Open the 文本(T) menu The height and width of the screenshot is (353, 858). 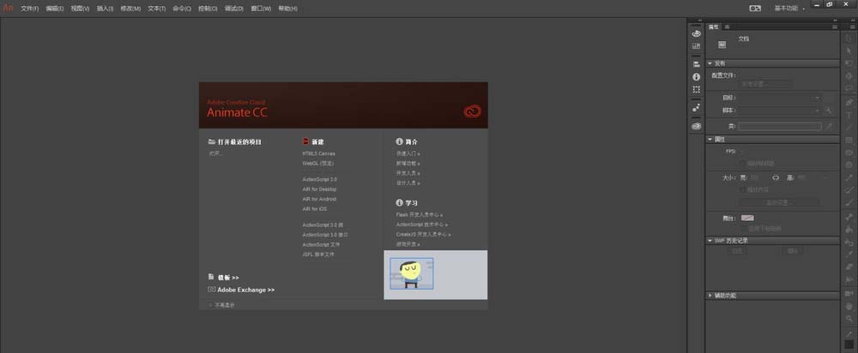(156, 9)
